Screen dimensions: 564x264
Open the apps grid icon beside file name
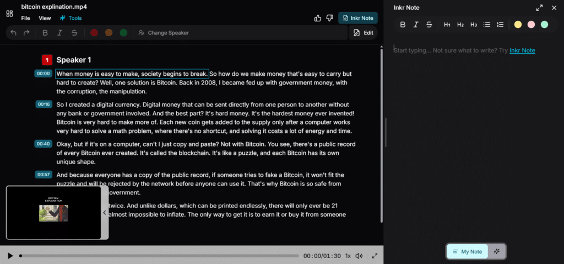pyautogui.click(x=9, y=13)
